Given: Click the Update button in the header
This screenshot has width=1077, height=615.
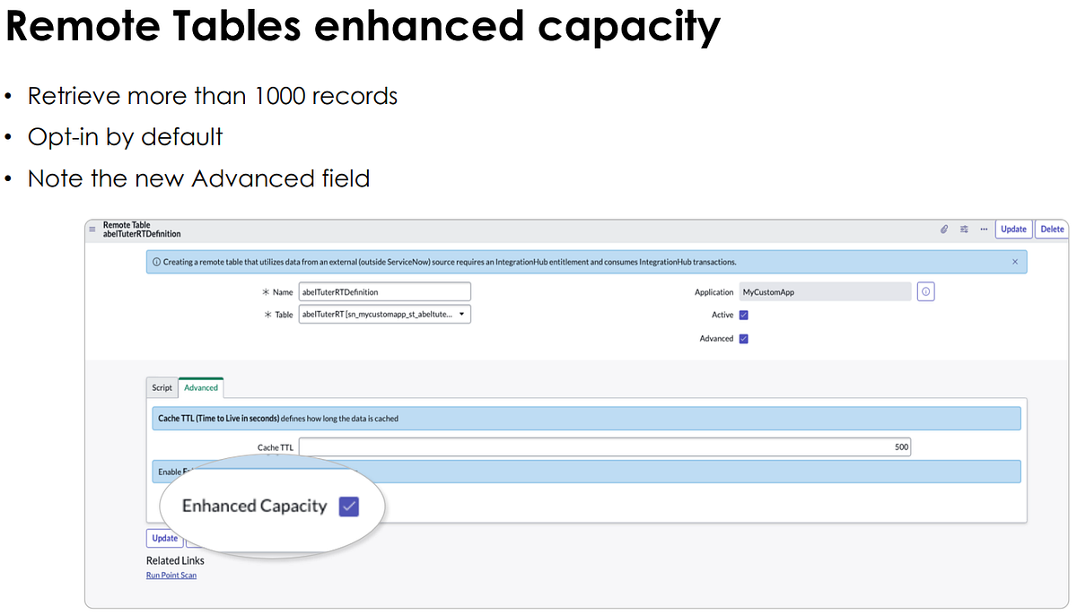Looking at the screenshot, I should (1013, 229).
